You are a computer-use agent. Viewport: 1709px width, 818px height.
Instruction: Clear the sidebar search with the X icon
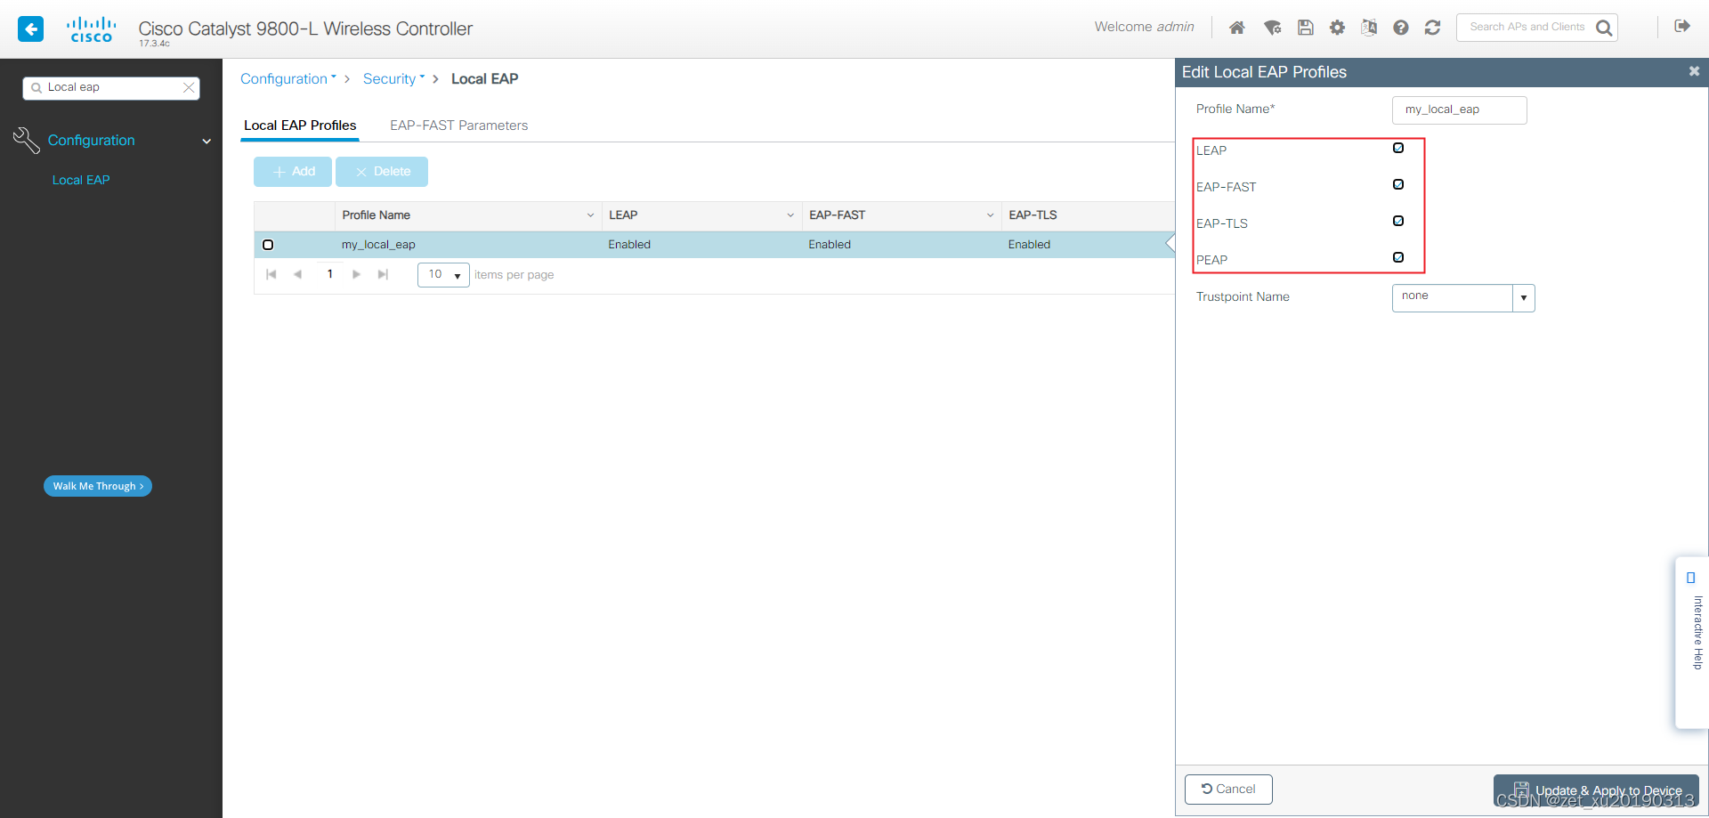189,87
